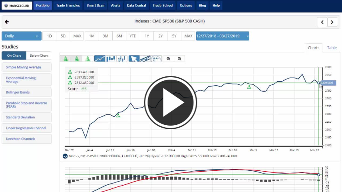Switch to OHLC bar chart type

[122, 59]
